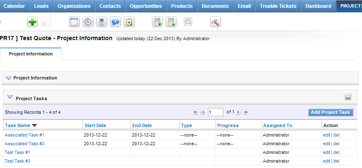
Task: Click the Add Project Task button
Action: point(330,112)
